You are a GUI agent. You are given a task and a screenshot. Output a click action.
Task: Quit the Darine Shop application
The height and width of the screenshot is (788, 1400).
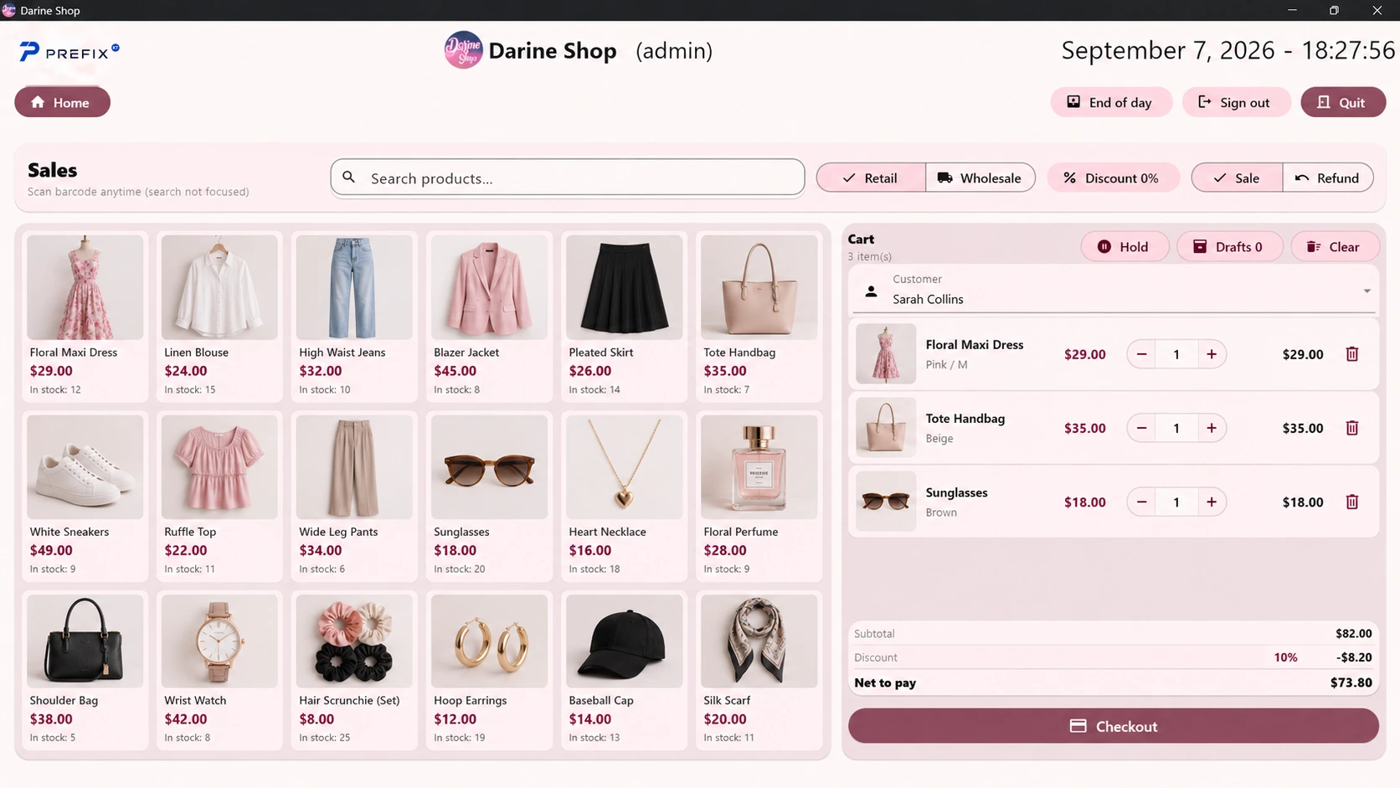pyautogui.click(x=1342, y=102)
